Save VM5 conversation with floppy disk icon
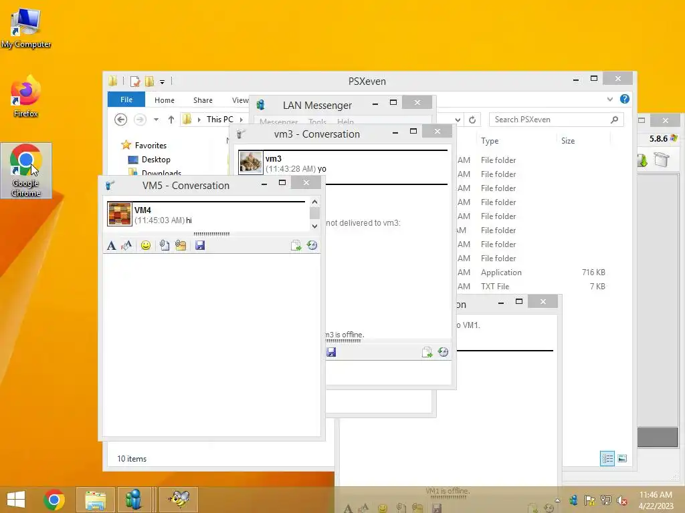The image size is (685, 513). point(200,246)
